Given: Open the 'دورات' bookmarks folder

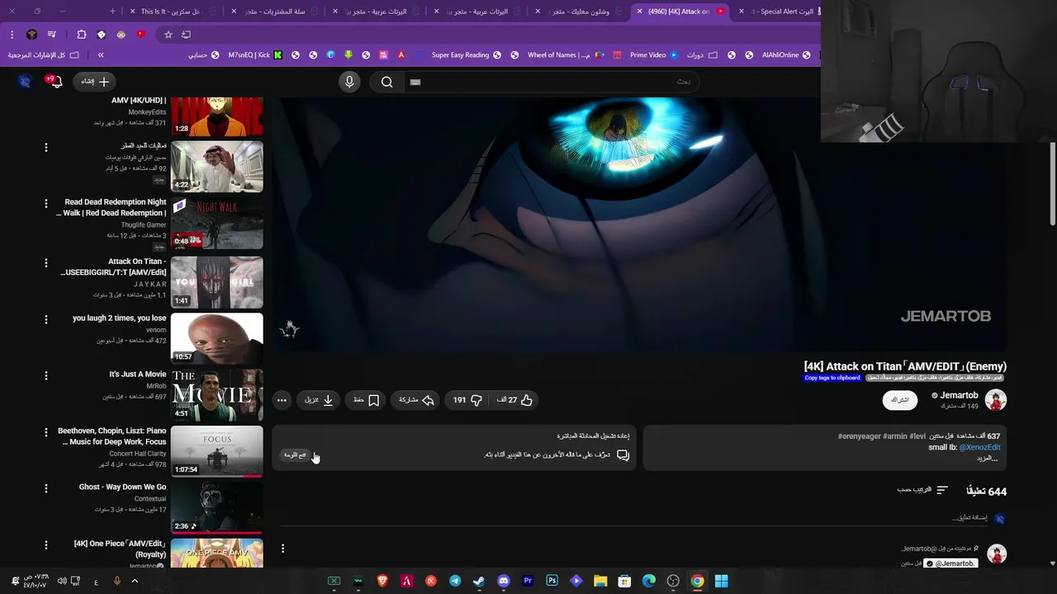Looking at the screenshot, I should click(x=701, y=55).
